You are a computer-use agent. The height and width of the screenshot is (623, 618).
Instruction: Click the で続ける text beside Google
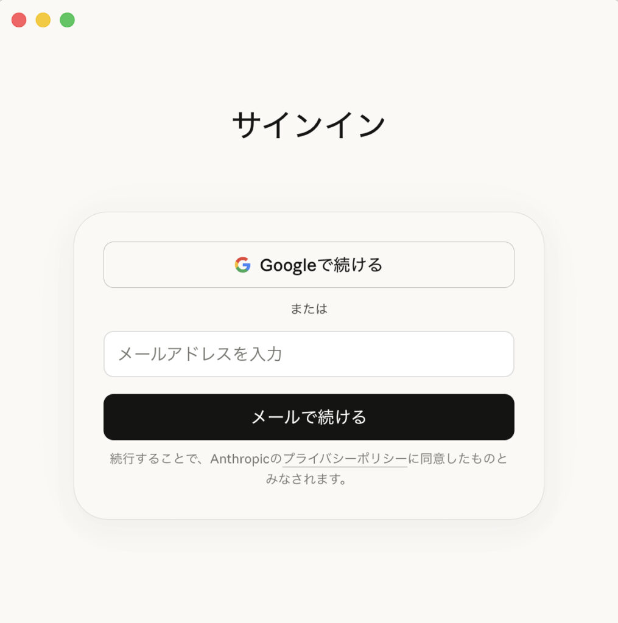350,265
